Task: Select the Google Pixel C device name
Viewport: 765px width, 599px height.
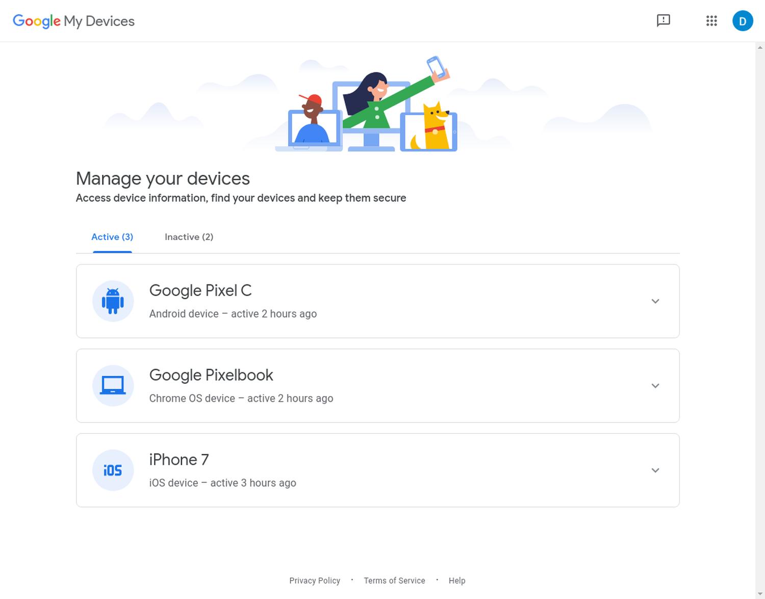Action: coord(200,291)
